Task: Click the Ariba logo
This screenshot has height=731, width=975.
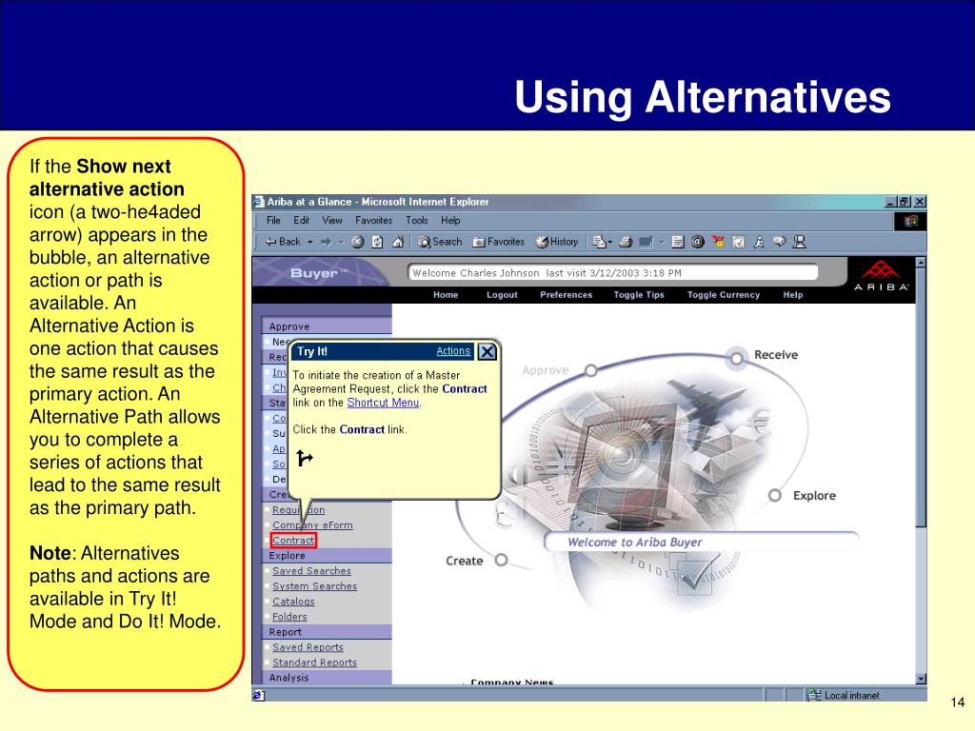Action: [881, 275]
